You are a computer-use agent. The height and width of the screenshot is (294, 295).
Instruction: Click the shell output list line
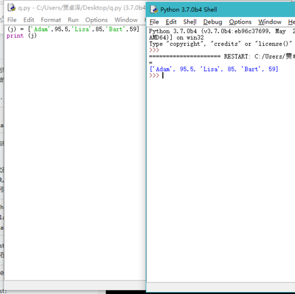pyautogui.click(x=214, y=69)
